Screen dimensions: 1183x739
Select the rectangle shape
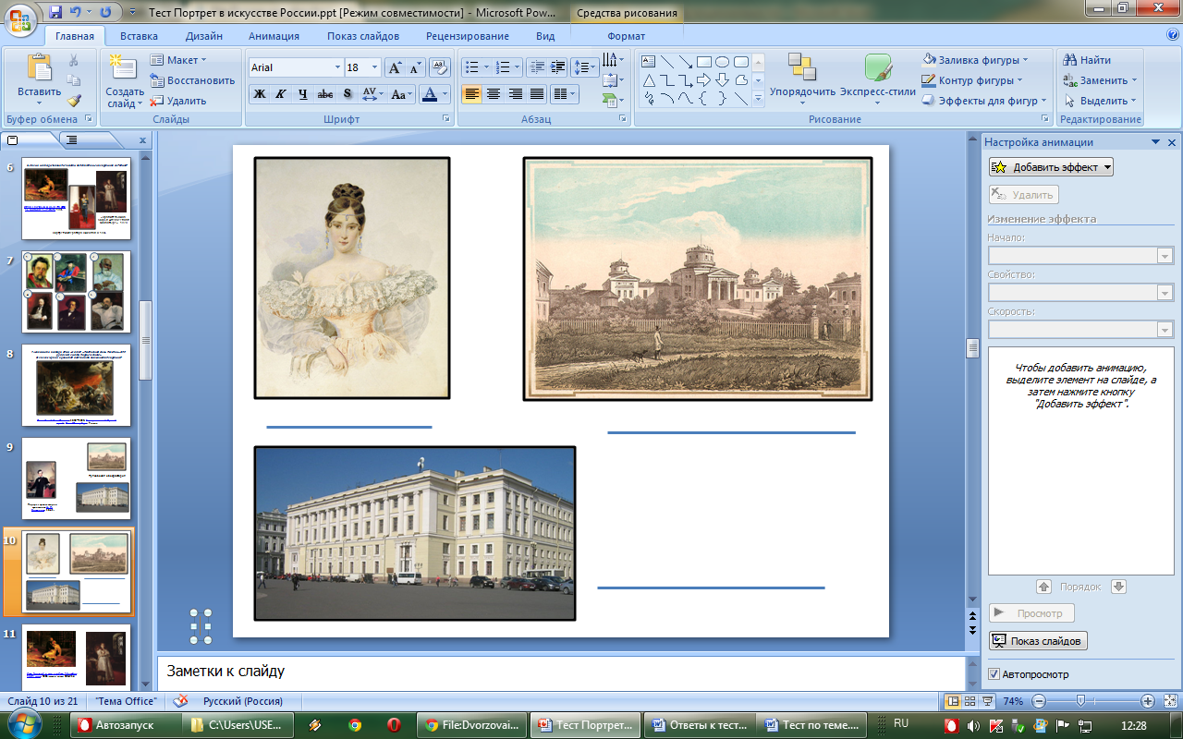click(x=703, y=62)
